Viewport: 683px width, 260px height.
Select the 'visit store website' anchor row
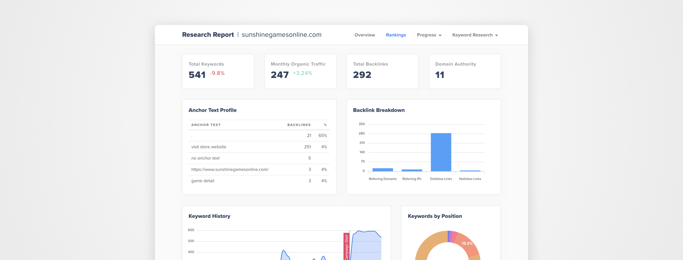(259, 147)
